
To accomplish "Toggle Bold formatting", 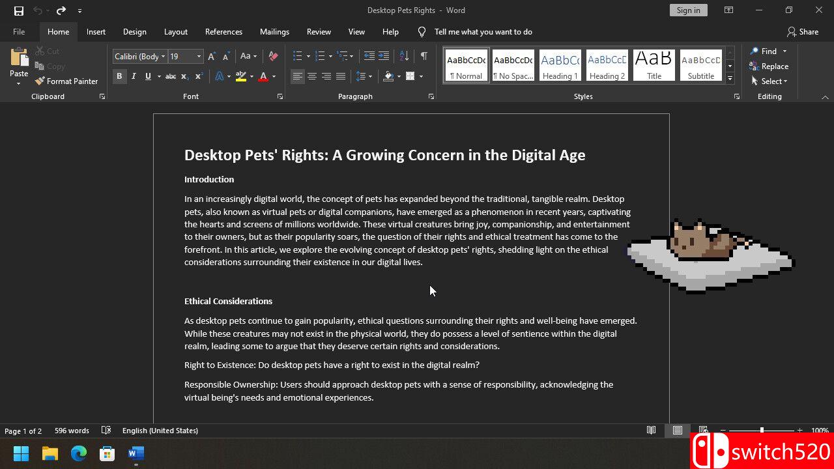I will pyautogui.click(x=119, y=76).
